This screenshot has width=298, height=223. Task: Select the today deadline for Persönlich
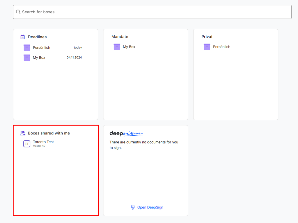click(78, 47)
